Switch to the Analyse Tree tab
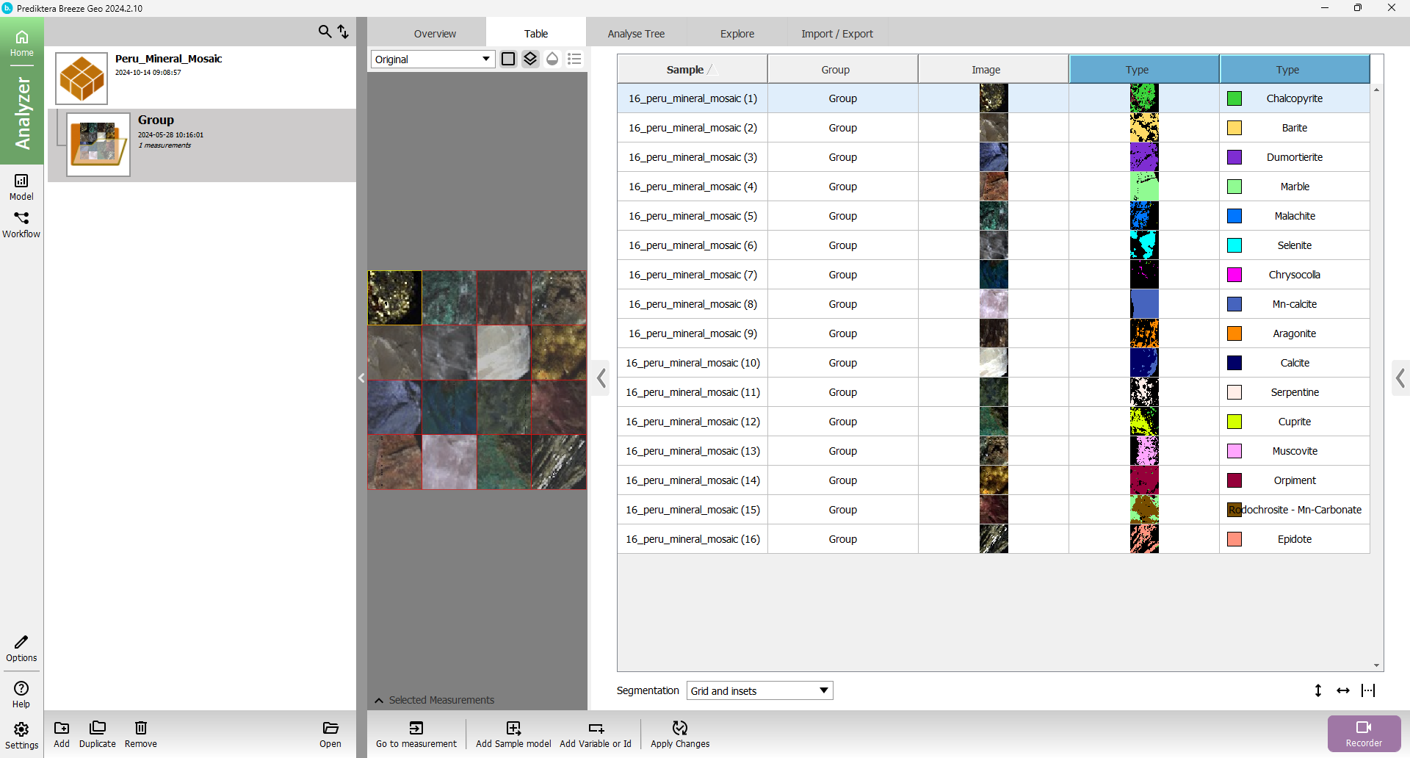 click(x=636, y=34)
